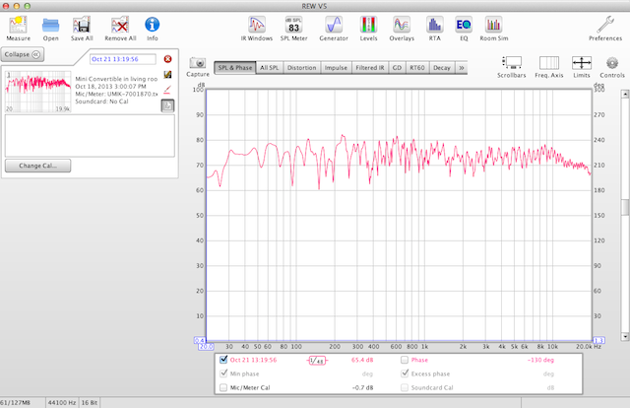Click the Measure toolbar icon

pos(19,23)
